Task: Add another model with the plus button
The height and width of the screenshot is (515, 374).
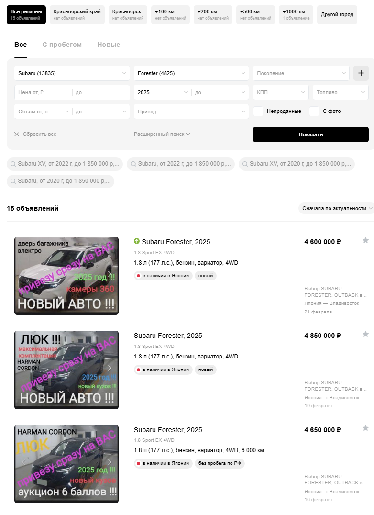Action: coord(361,73)
